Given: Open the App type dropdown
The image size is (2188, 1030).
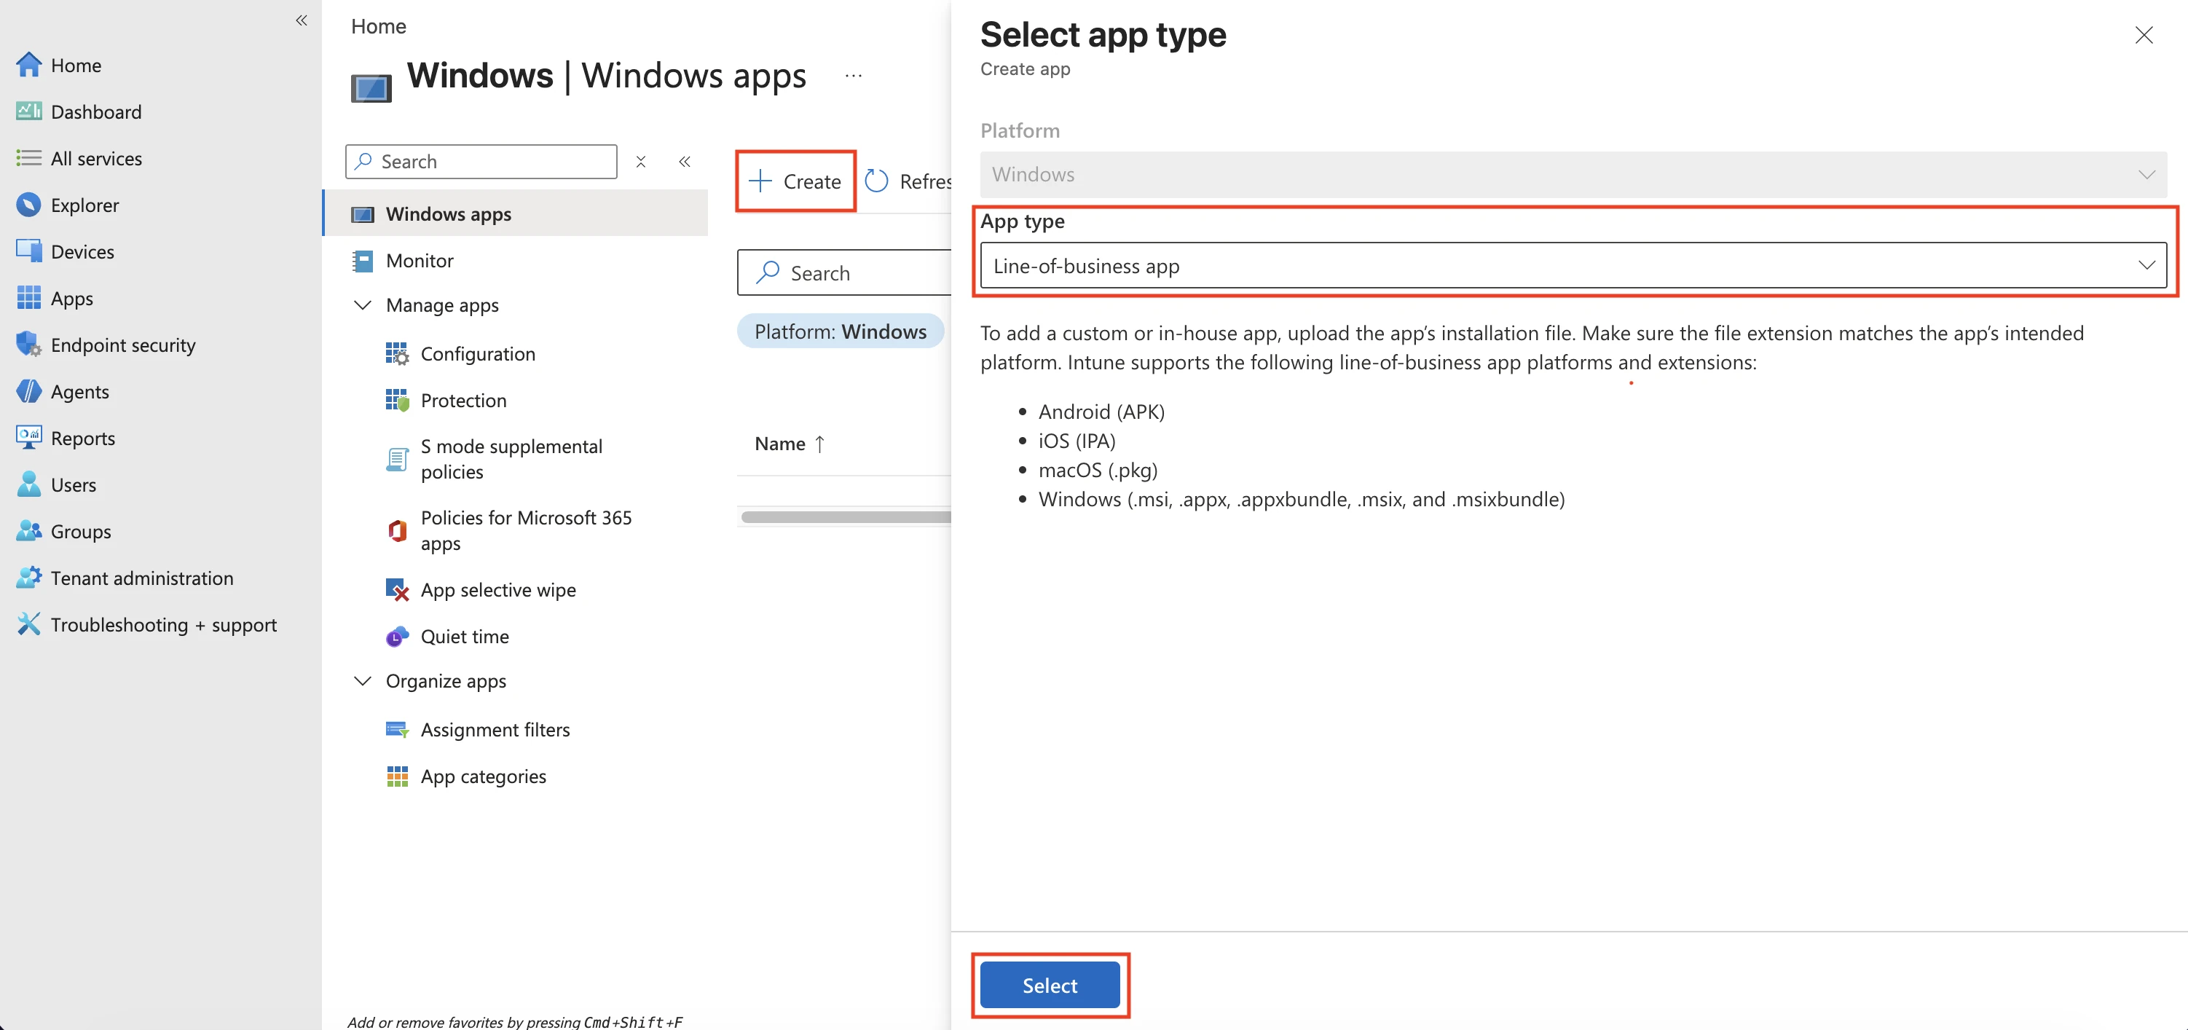Looking at the screenshot, I should pos(1573,266).
